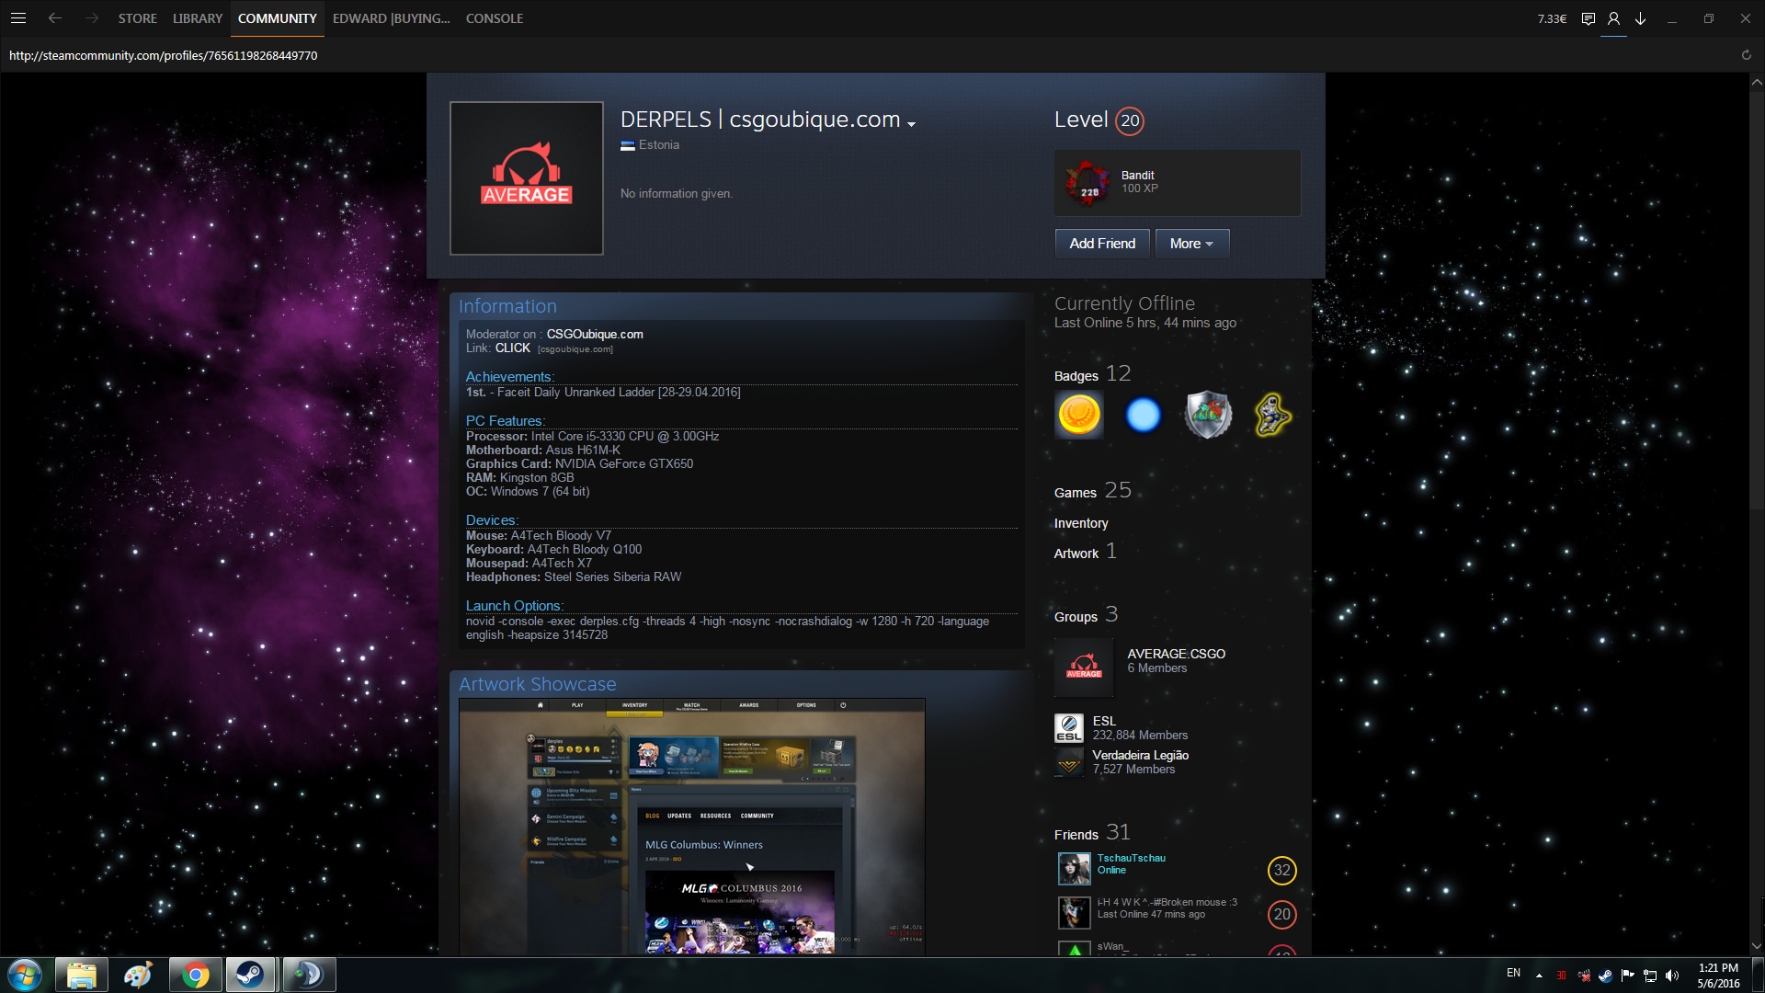The image size is (1765, 993).
Task: Click the page scrollbar down arrow
Action: pos(1757,946)
